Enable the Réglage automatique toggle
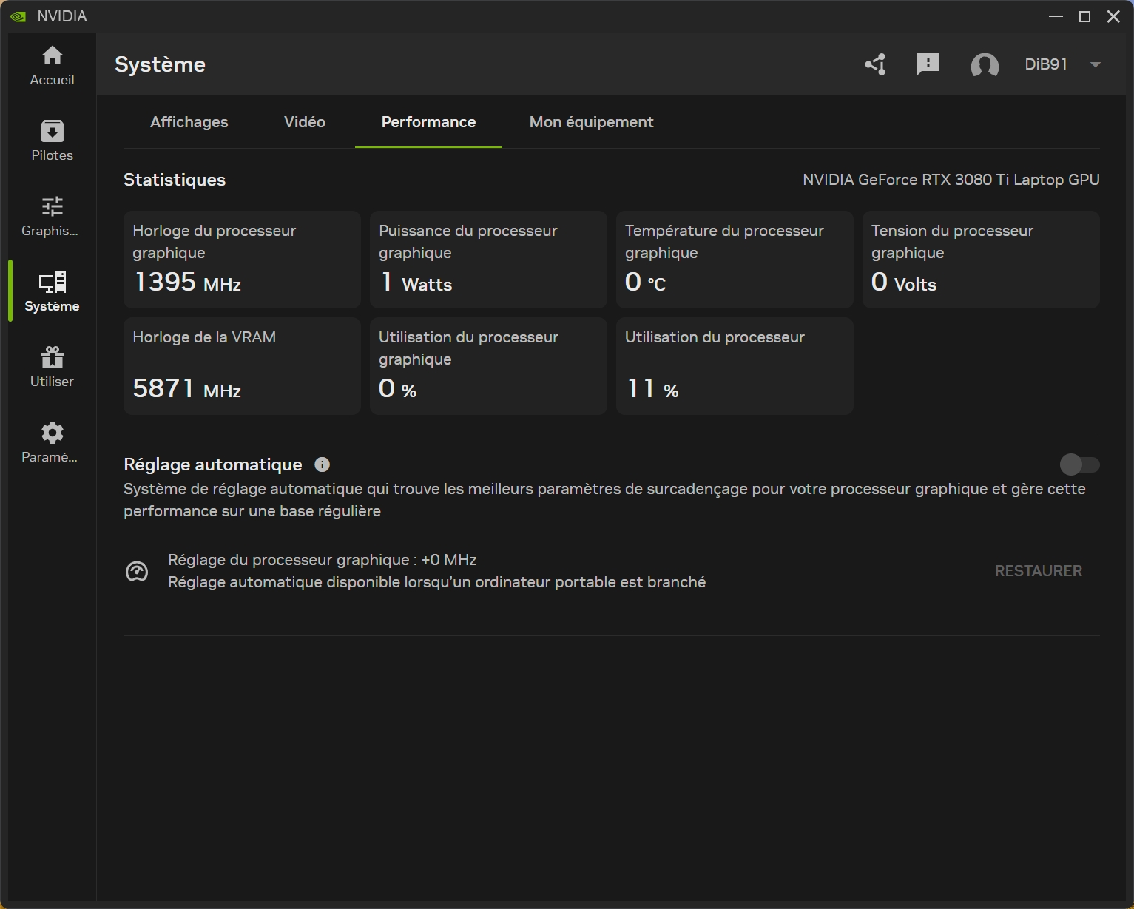Viewport: 1134px width, 909px height. tap(1079, 464)
